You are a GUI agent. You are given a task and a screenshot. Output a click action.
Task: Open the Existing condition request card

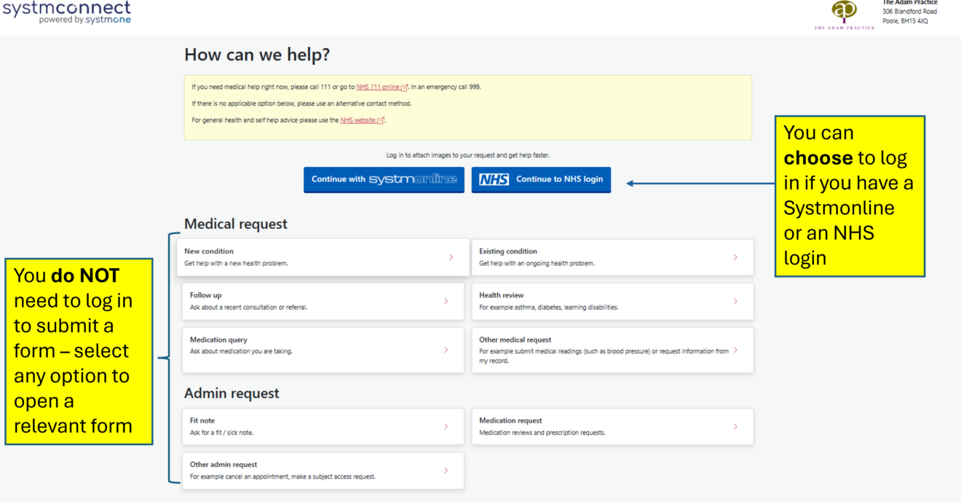(612, 257)
